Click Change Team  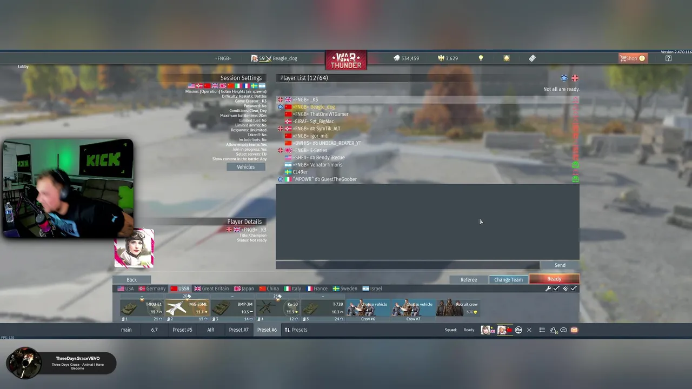508,280
